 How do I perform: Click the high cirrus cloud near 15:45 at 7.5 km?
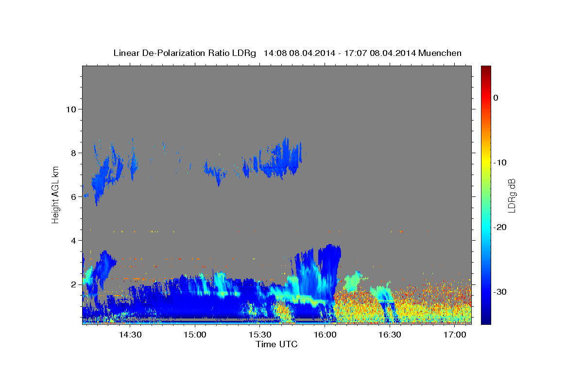click(x=280, y=159)
